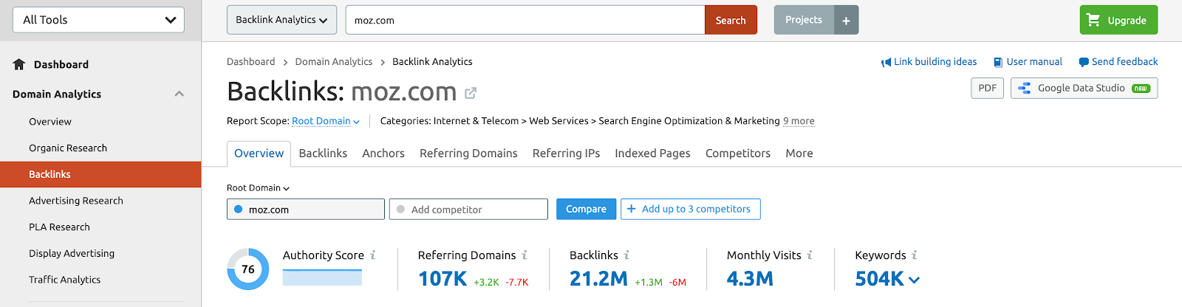Open the Backlink Analytics dropdown in top bar
The width and height of the screenshot is (1182, 307).
281,20
